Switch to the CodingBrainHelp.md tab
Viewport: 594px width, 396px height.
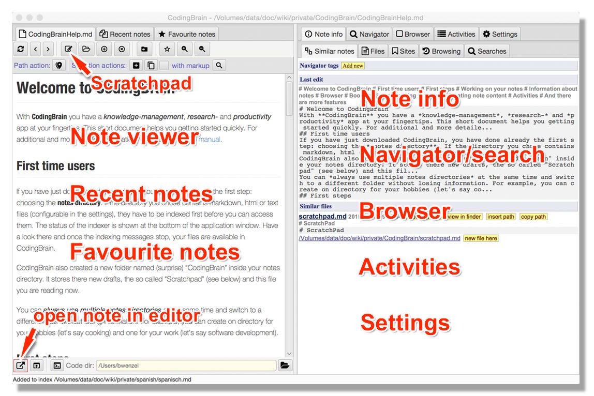click(x=55, y=34)
